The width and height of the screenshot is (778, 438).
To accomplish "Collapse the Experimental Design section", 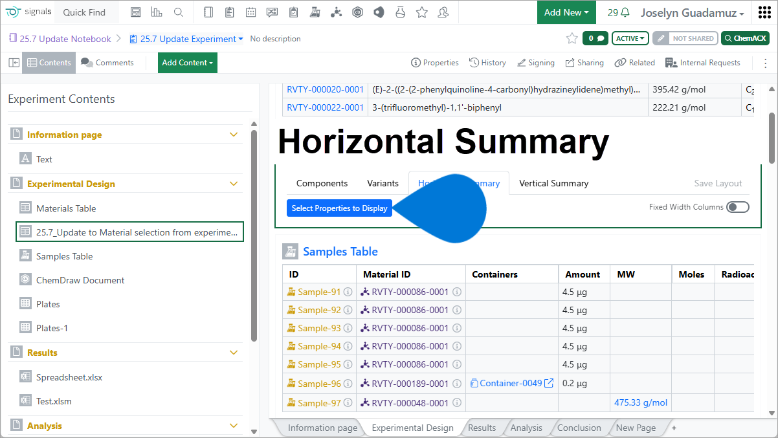I will (x=234, y=184).
